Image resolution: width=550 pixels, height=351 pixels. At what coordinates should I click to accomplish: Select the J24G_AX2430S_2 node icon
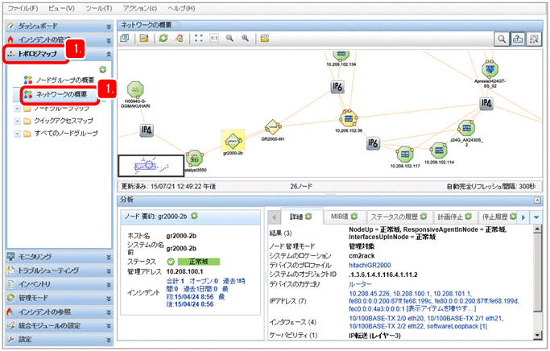pyautogui.click(x=466, y=128)
